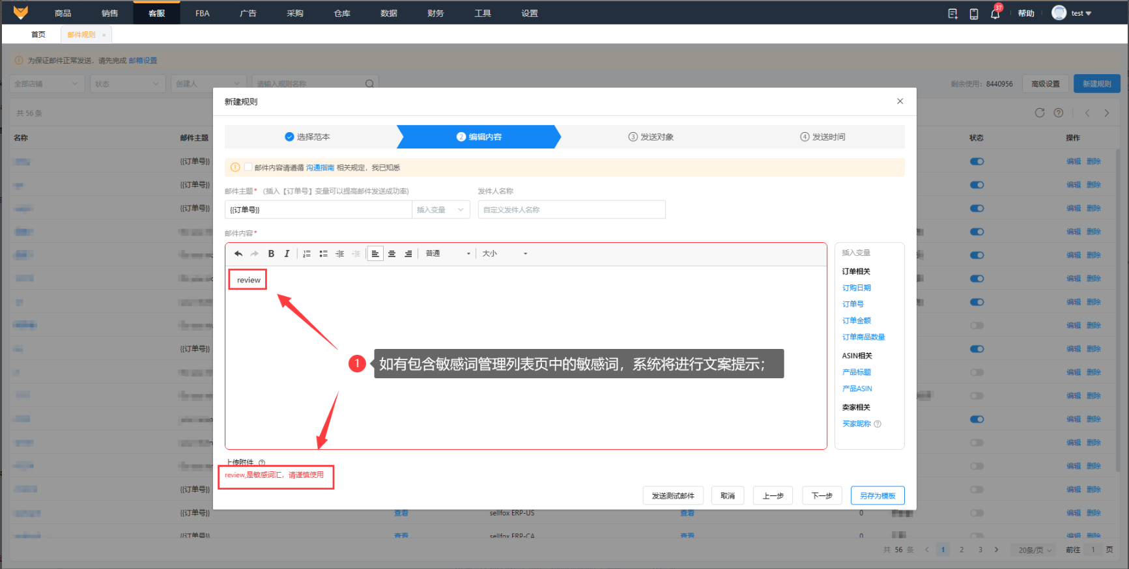Click the fox logo in the top bar

coord(21,12)
